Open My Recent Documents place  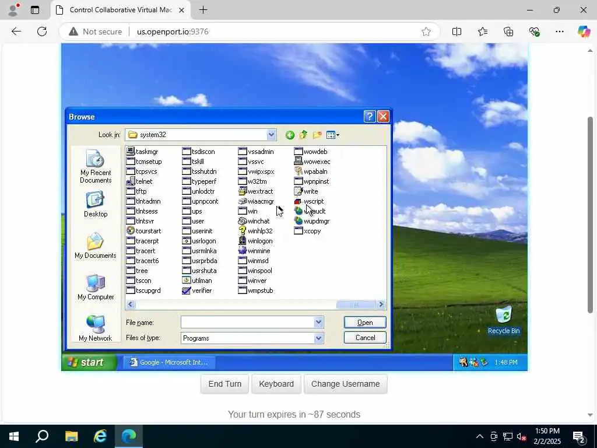click(x=96, y=166)
